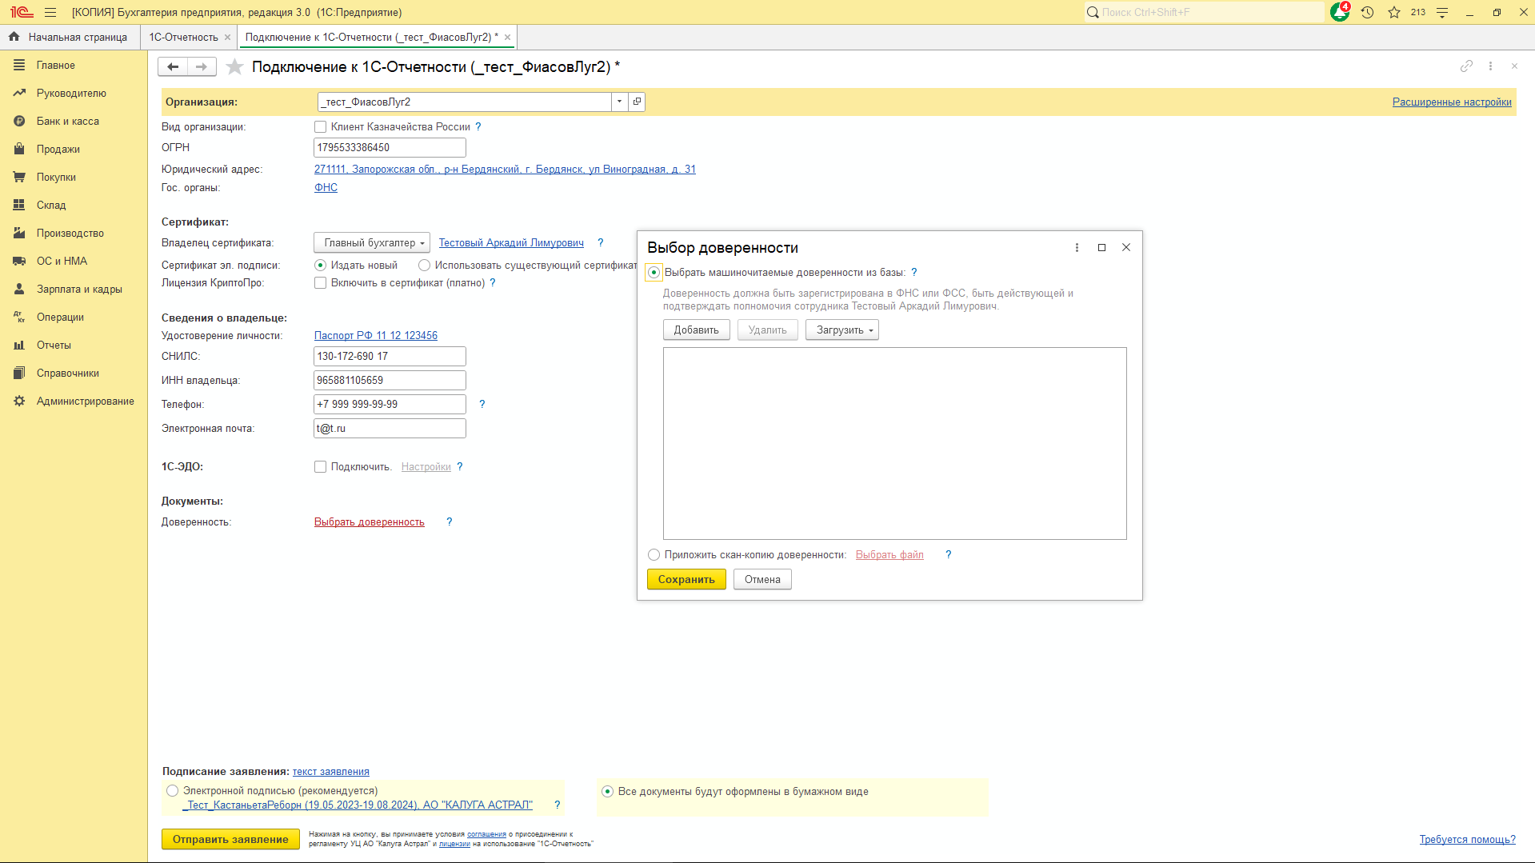Navigate back with left arrow
The width and height of the screenshot is (1535, 863).
[173, 66]
